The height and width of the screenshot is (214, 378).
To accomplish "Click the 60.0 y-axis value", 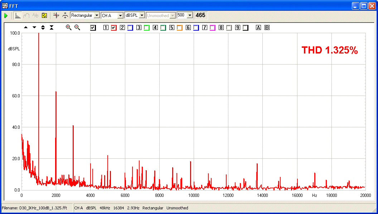I will (16, 96).
